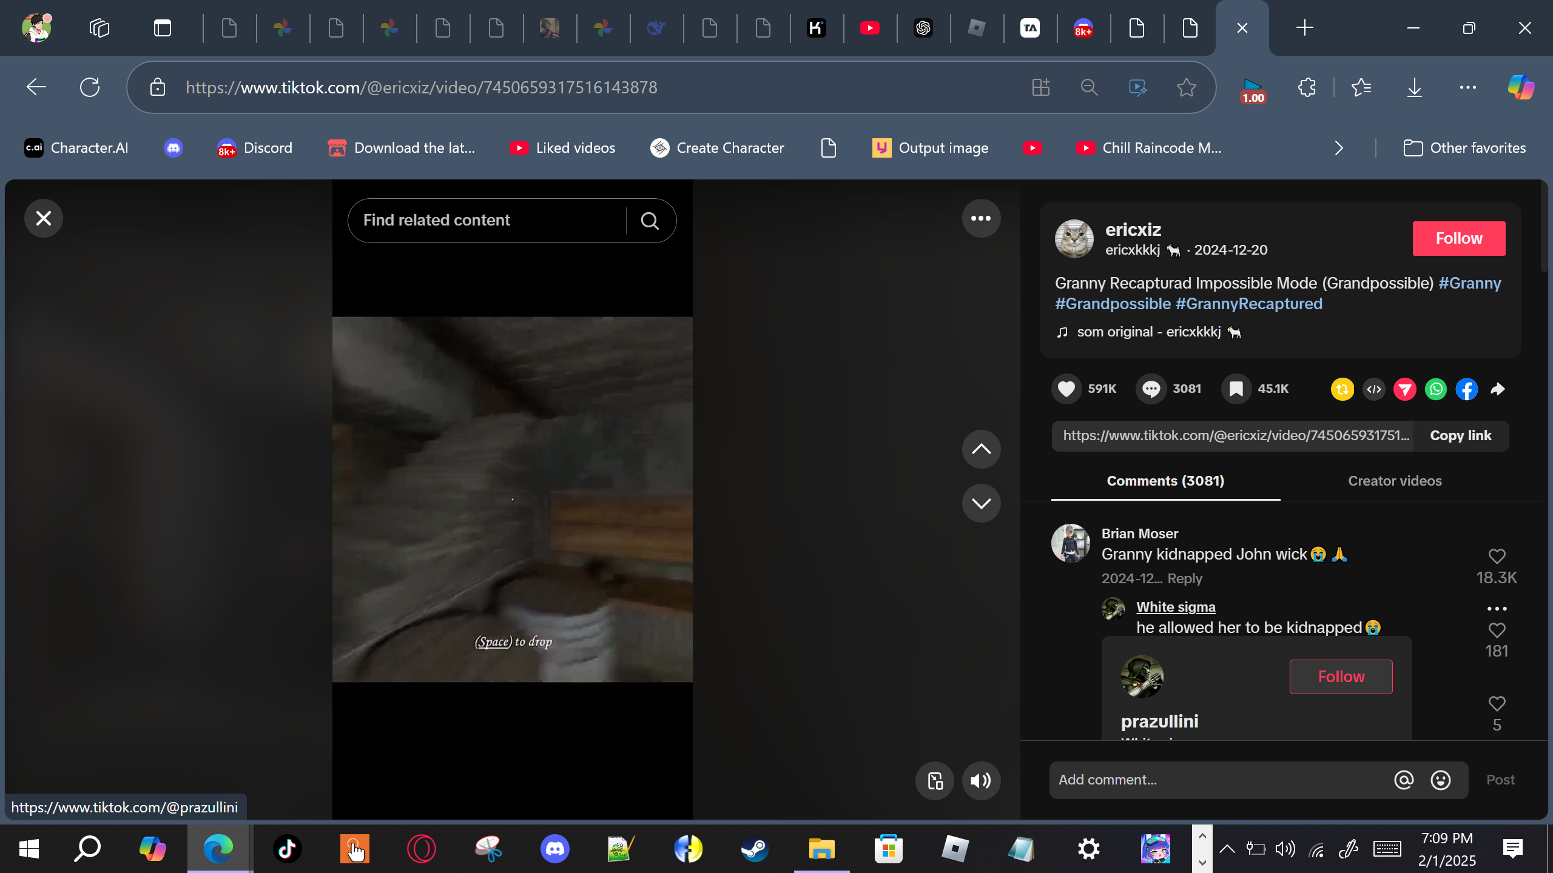1553x873 pixels.
Task: Select the Comments (3081) tab
Action: pyautogui.click(x=1165, y=481)
